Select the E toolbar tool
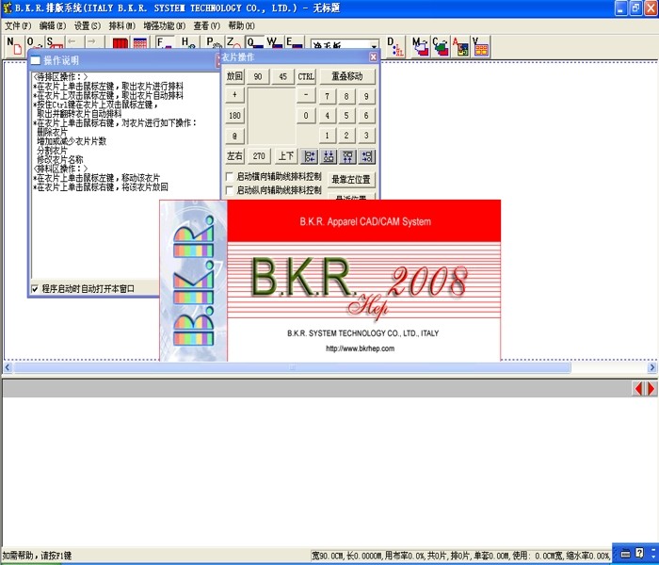Screen dimensions: 659x565 coord(294,43)
